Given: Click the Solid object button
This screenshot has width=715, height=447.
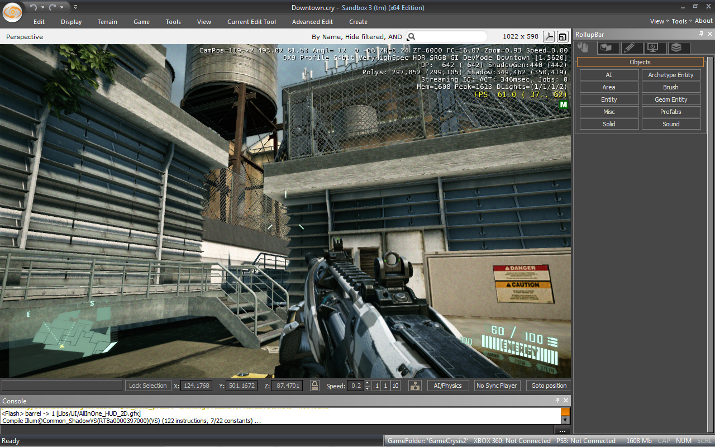Looking at the screenshot, I should tap(609, 124).
